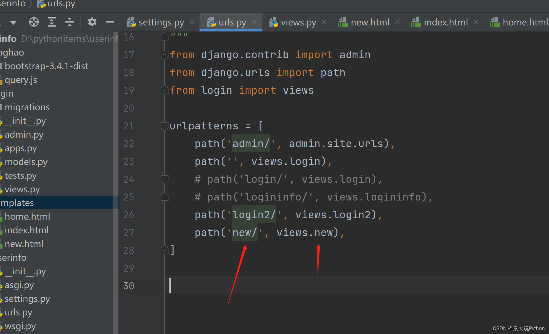Close the index.html tab

pos(476,22)
